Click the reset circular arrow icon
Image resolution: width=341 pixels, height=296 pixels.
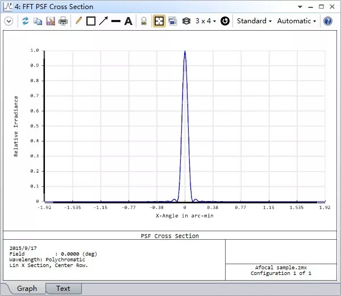225,21
